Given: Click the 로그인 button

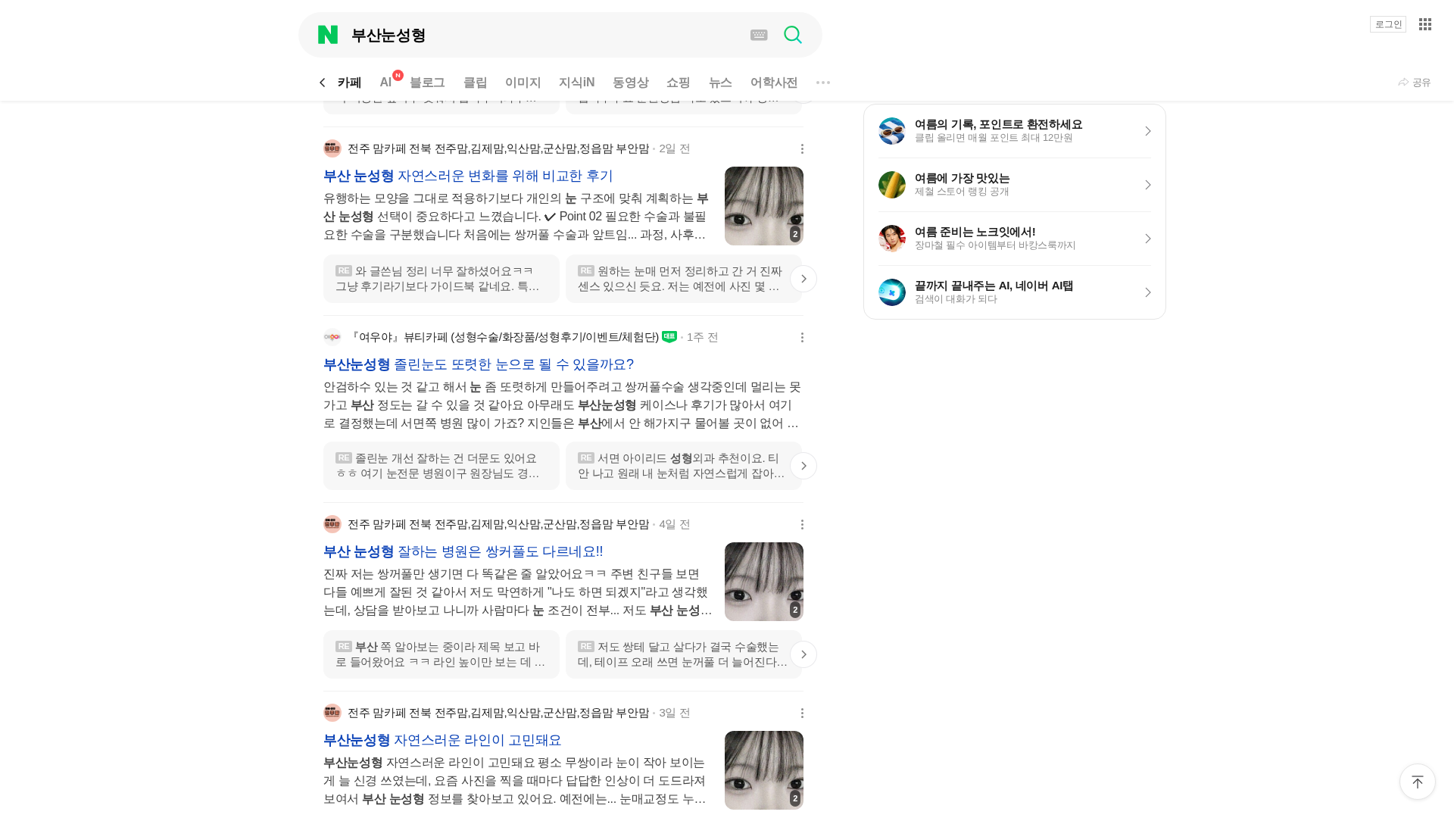Looking at the screenshot, I should (1388, 24).
